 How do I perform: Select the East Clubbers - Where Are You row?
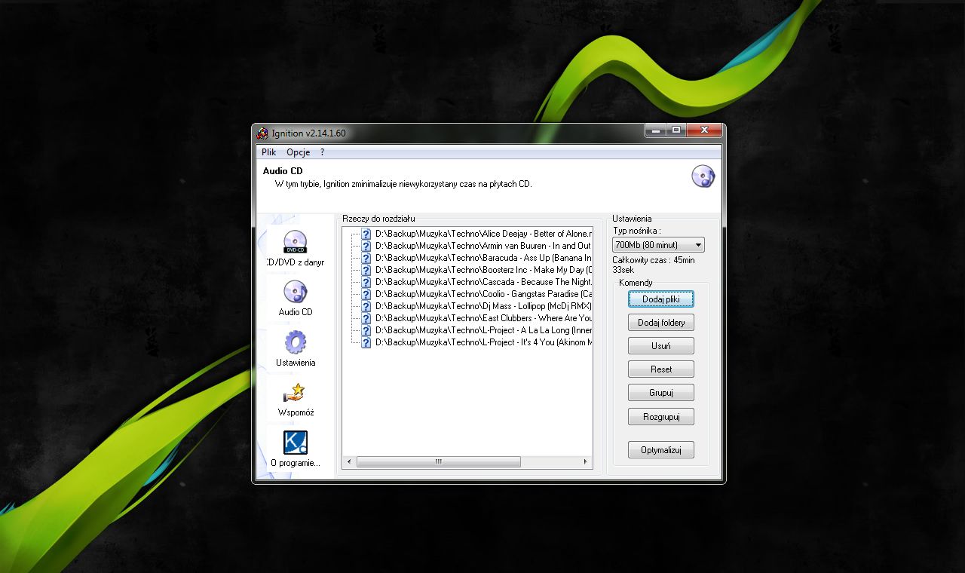(x=483, y=318)
